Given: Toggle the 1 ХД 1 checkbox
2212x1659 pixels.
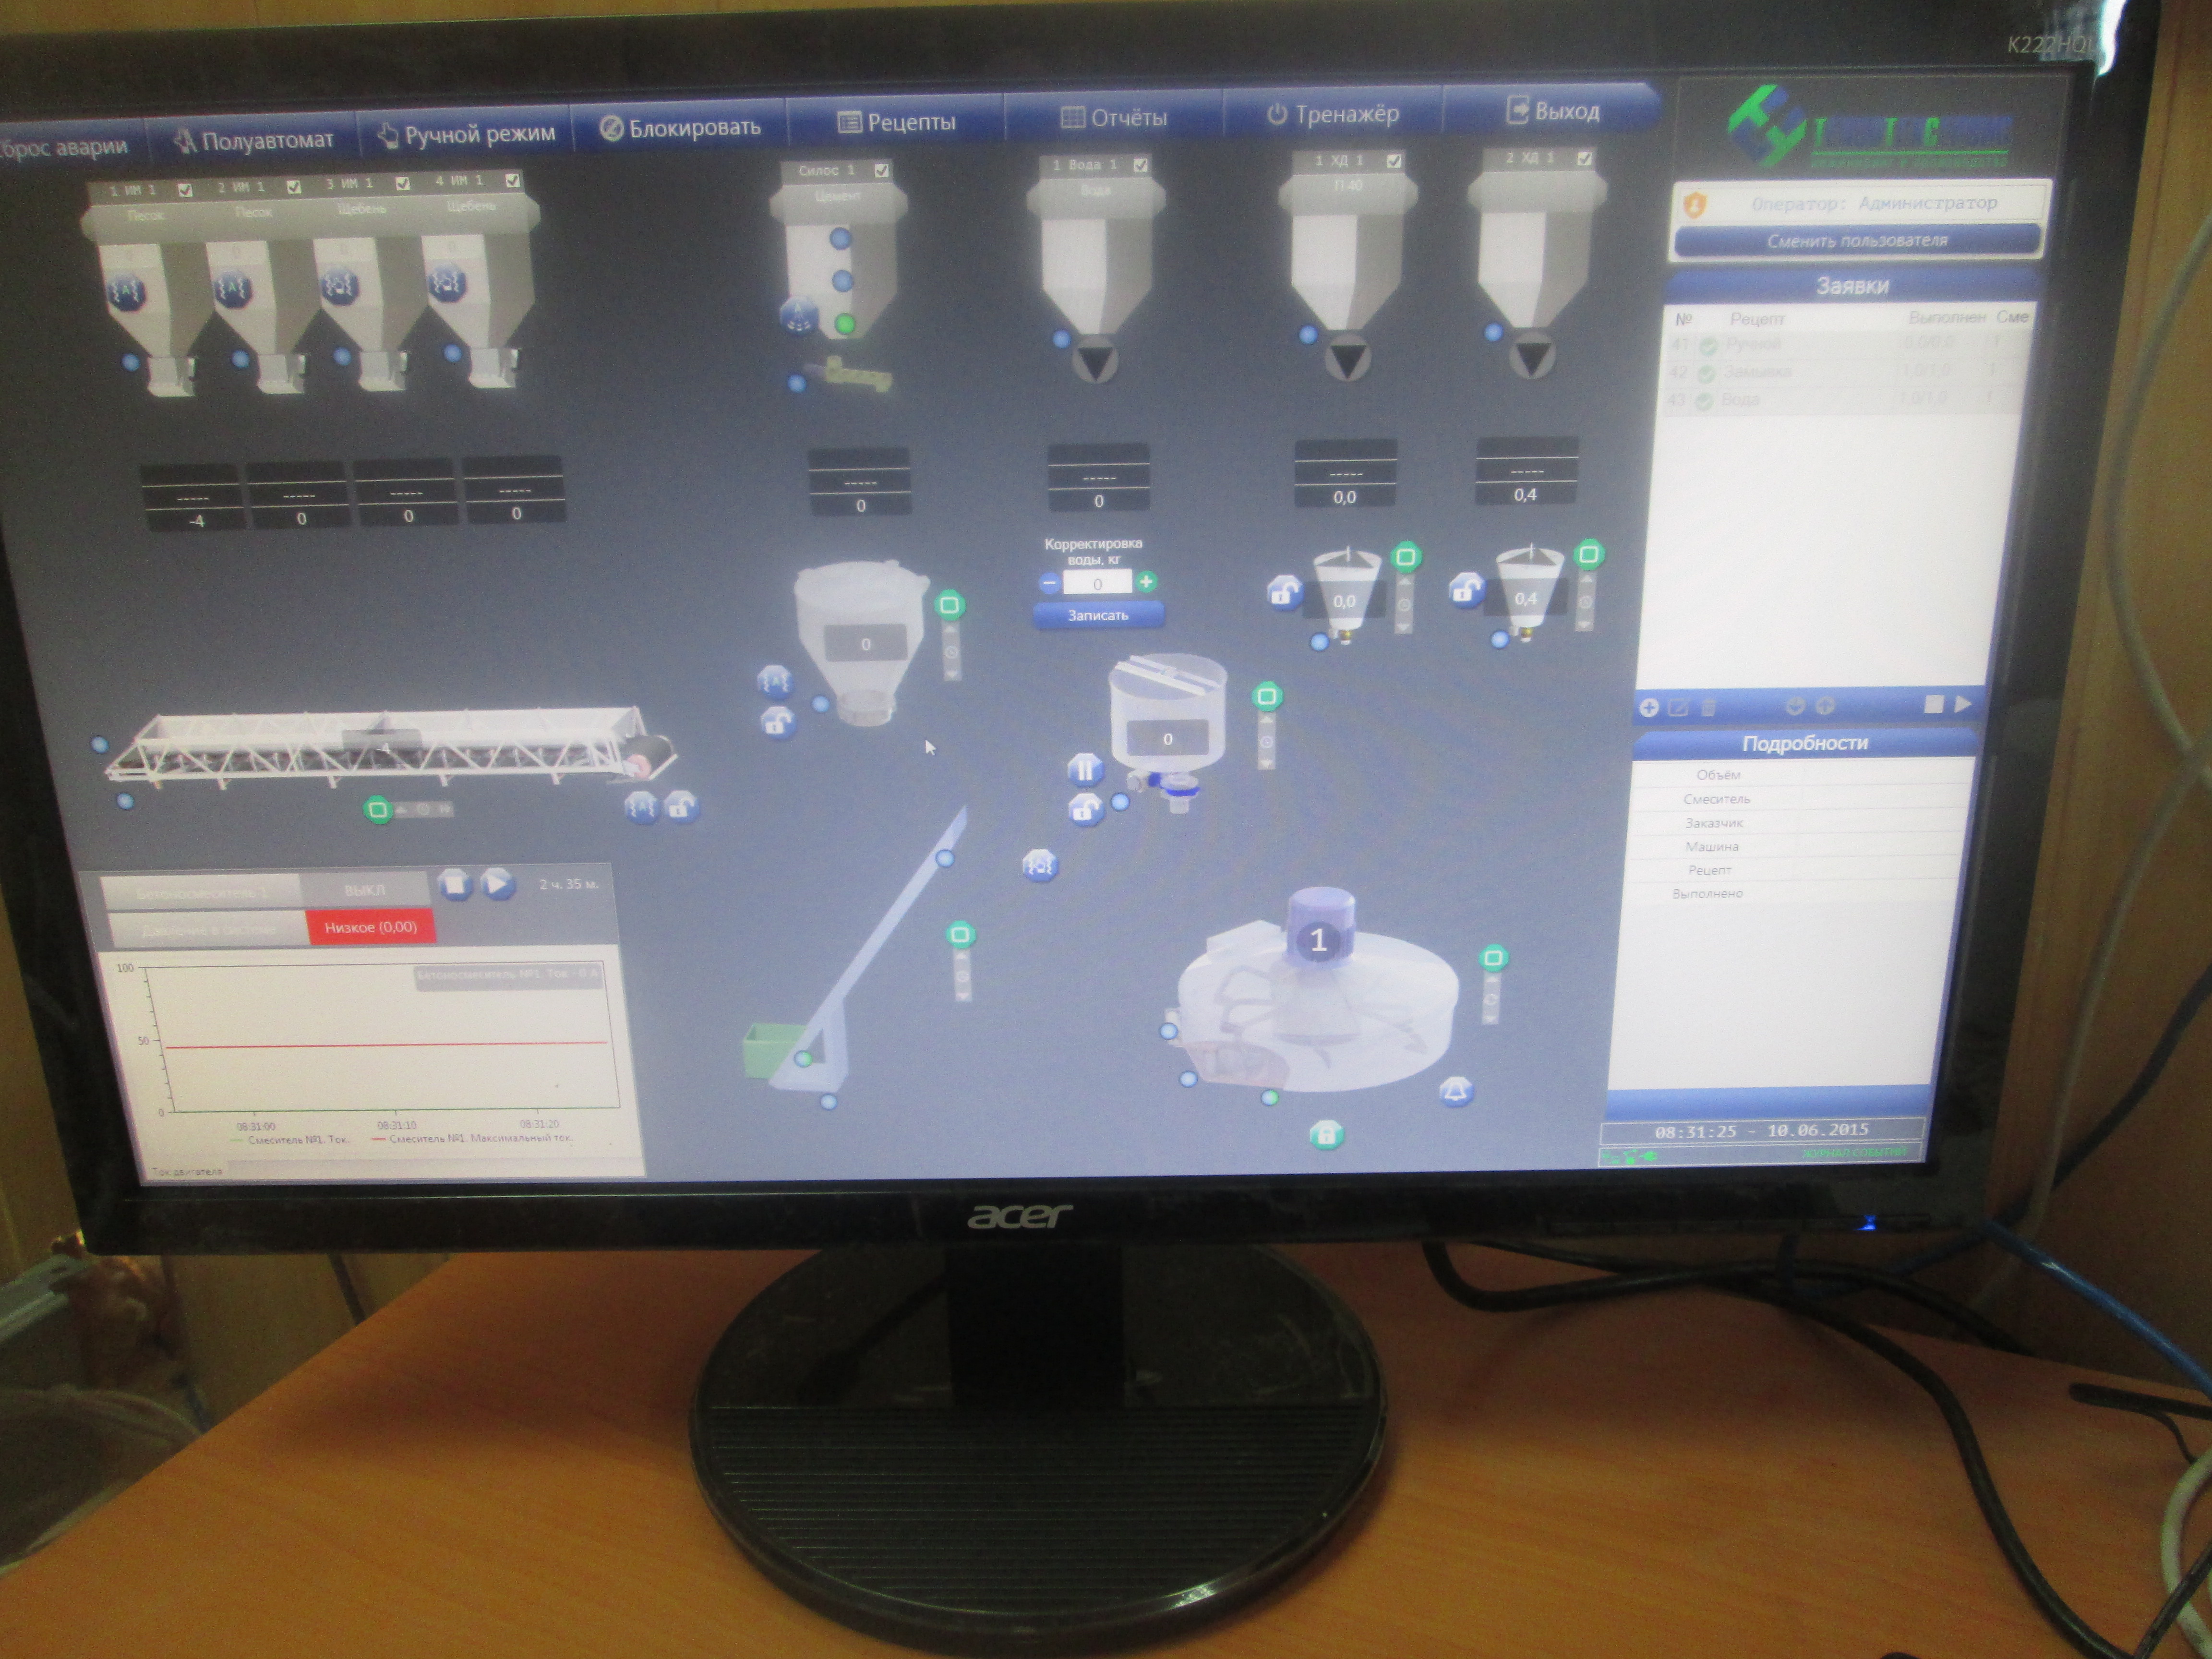Looking at the screenshot, I should coord(1394,160).
